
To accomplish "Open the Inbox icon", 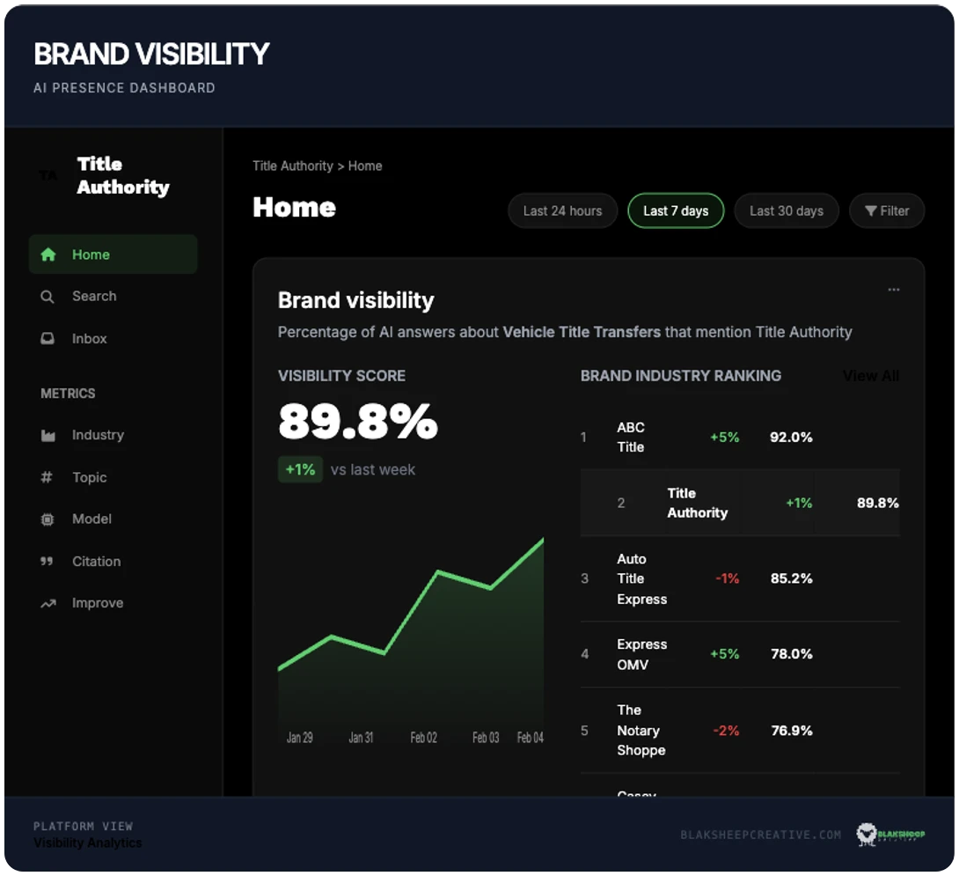I will coord(48,339).
